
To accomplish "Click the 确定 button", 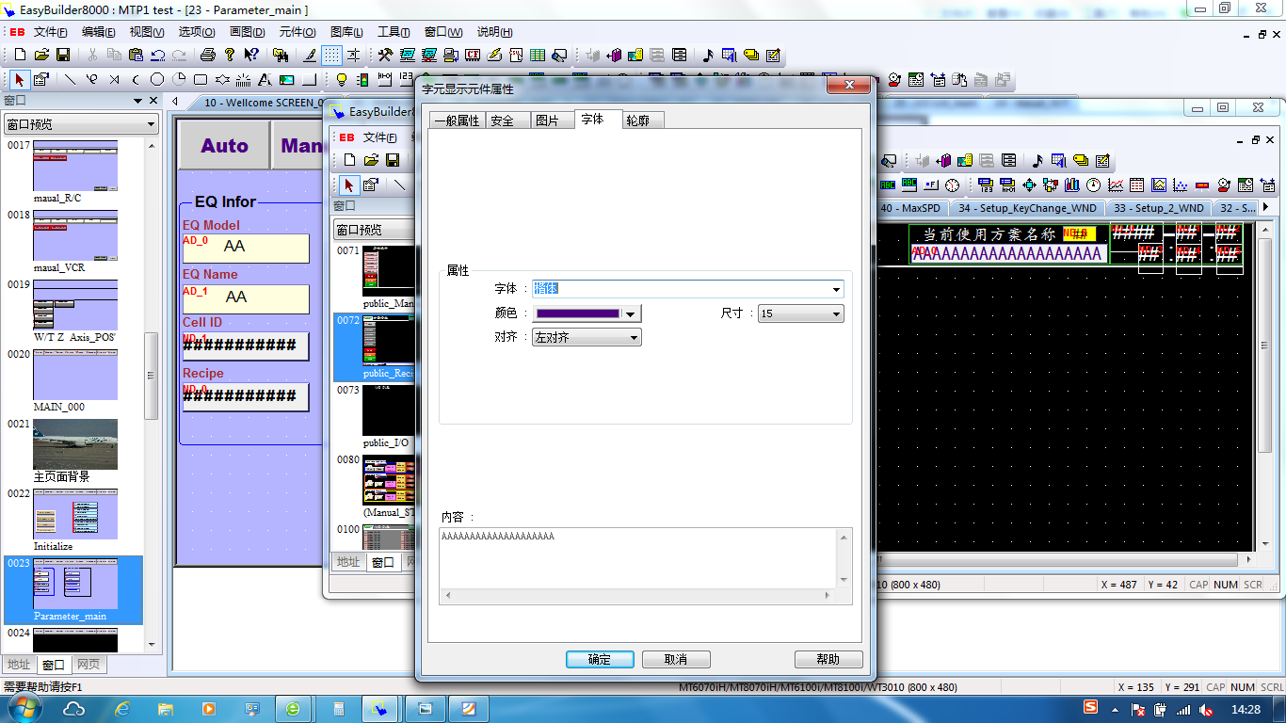I will click(600, 660).
